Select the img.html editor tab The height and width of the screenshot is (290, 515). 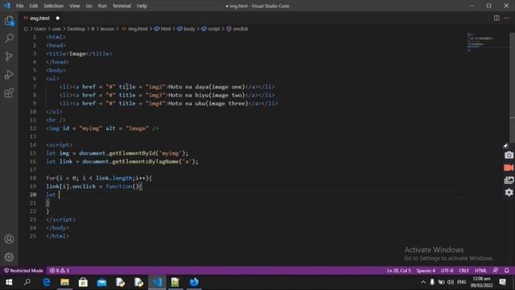[x=39, y=18]
